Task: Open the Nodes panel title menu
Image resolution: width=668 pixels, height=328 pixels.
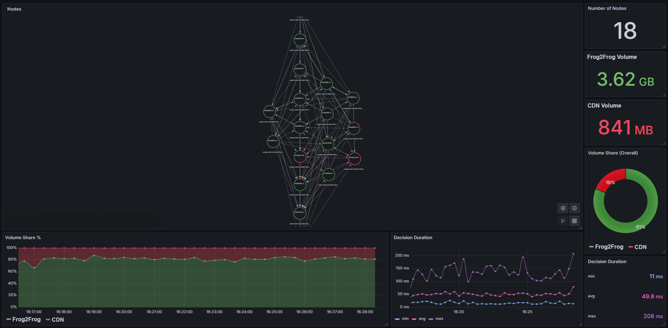Action: click(14, 9)
